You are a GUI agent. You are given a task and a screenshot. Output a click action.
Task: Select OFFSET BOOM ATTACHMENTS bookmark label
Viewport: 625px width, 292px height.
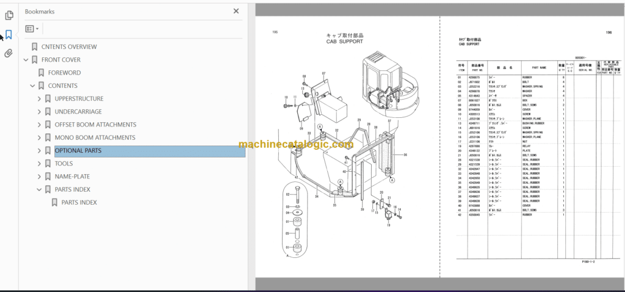[x=95, y=125]
